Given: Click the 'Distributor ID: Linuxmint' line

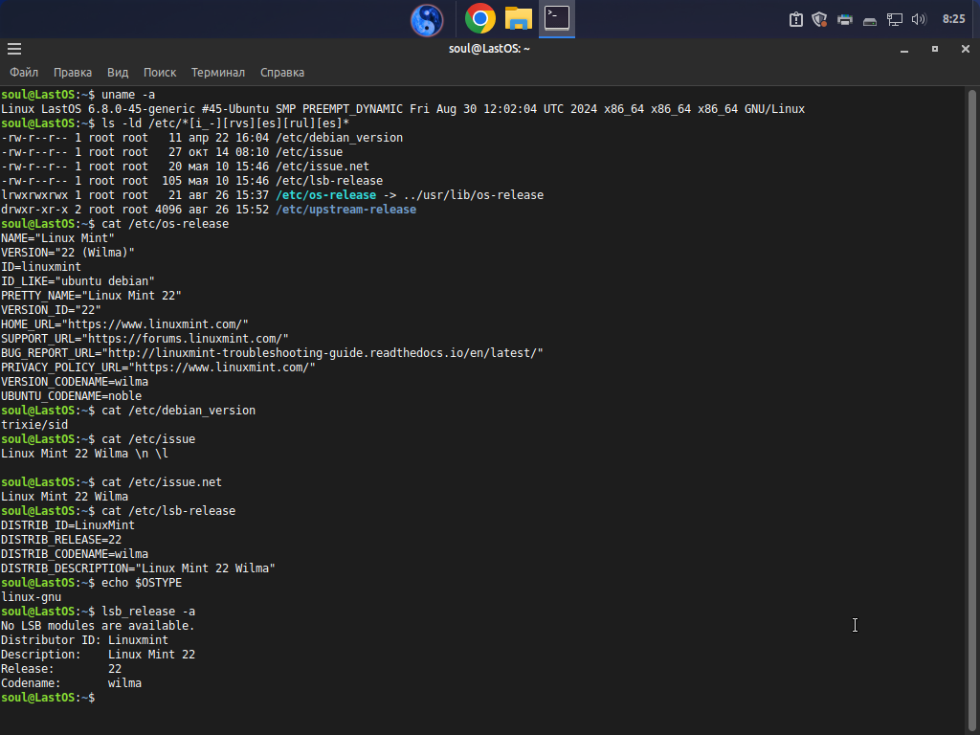Looking at the screenshot, I should 84,640.
